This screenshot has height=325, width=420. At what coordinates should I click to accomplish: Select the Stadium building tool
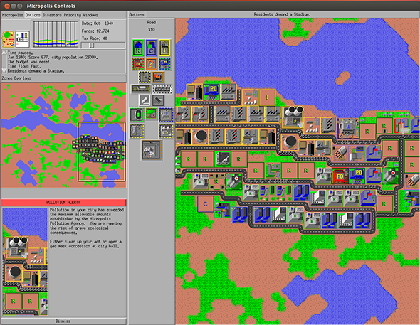tap(137, 114)
